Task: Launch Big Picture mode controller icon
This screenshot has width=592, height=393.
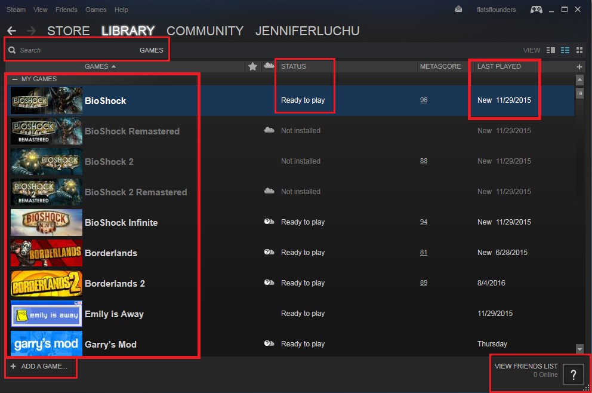Action: coord(536,10)
